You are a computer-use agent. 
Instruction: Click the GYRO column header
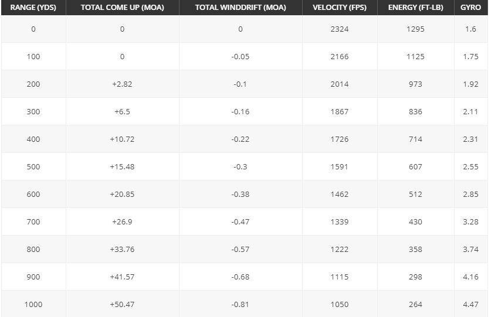click(x=470, y=8)
